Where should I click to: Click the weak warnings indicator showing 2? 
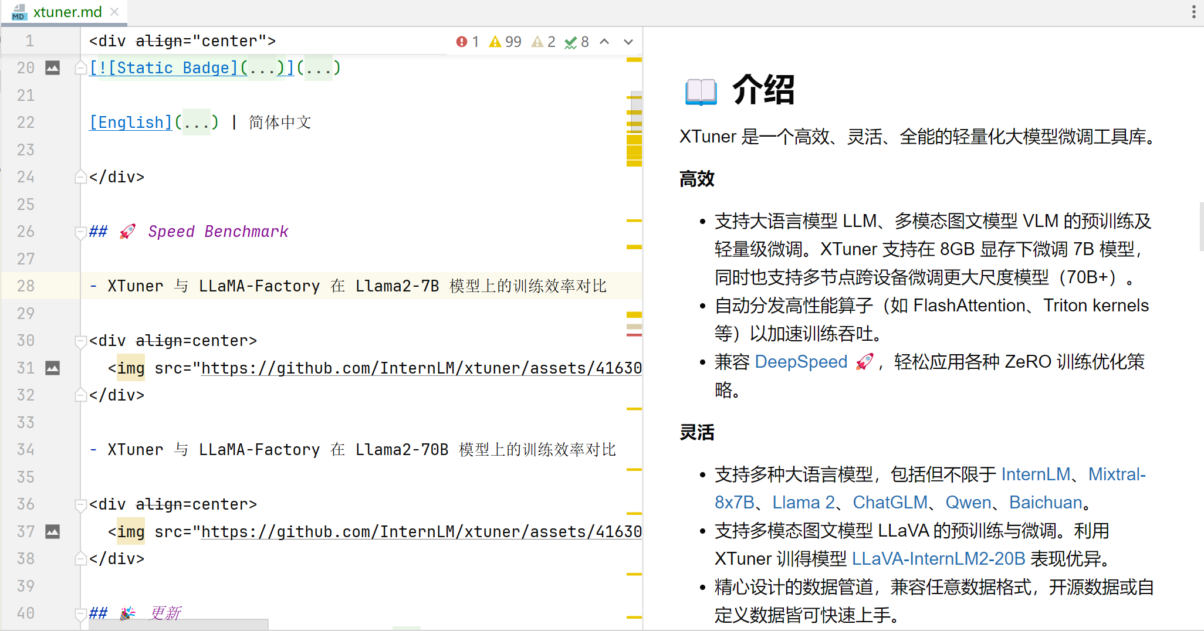point(543,42)
